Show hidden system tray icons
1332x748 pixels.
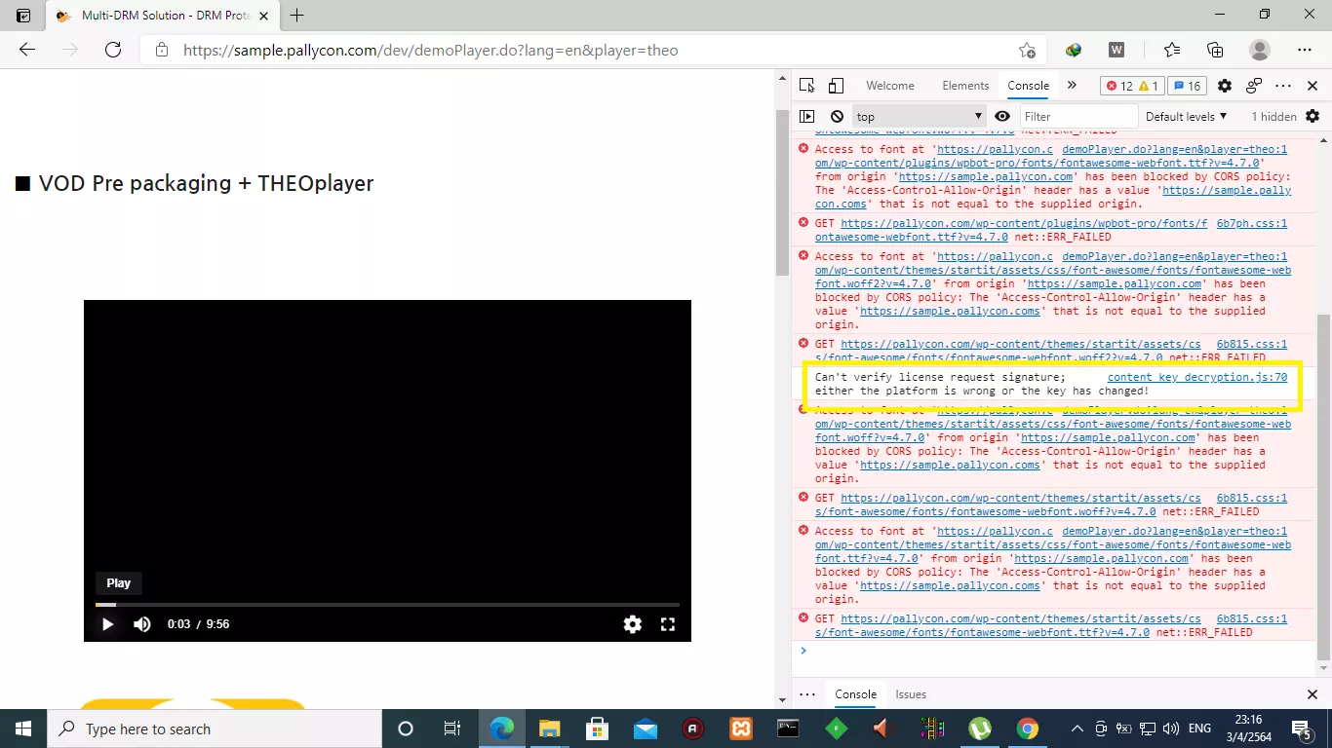[1077, 729]
